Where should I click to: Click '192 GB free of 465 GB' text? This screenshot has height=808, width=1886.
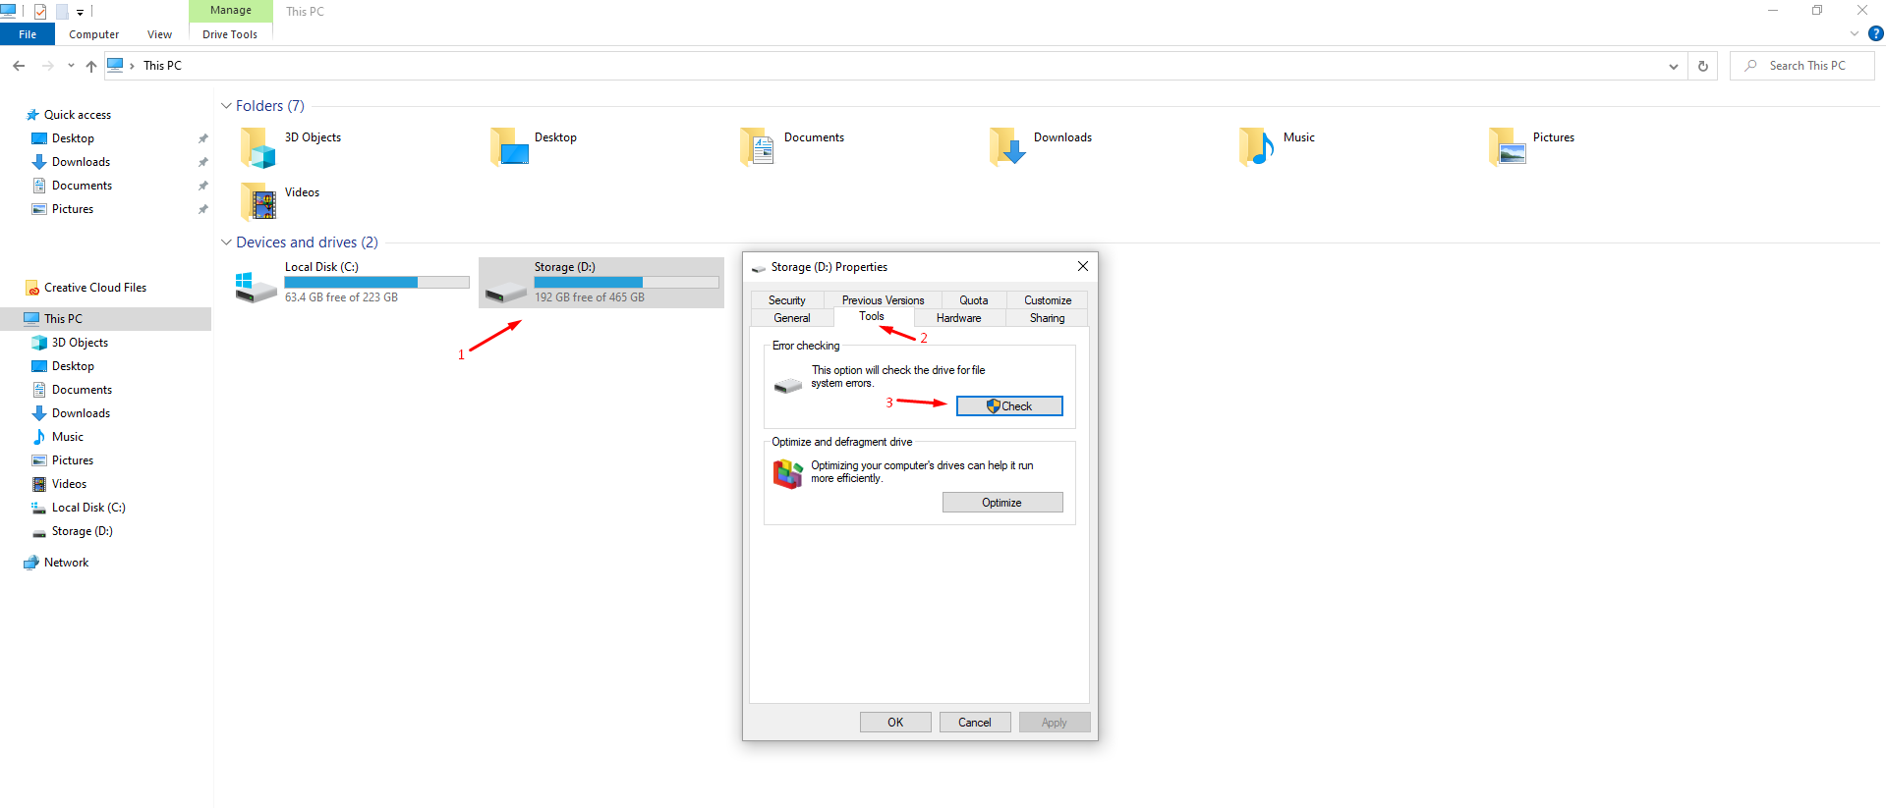tap(590, 297)
